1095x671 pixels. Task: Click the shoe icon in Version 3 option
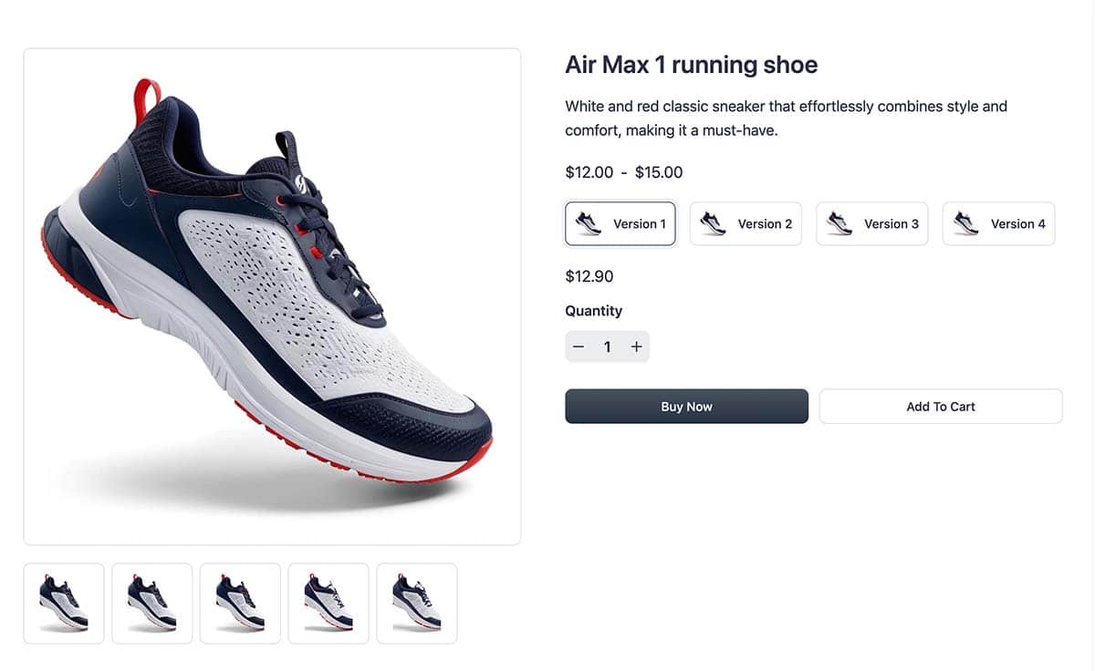pos(839,223)
